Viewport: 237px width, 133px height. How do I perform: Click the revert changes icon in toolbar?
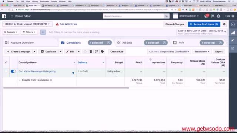pos(85,52)
